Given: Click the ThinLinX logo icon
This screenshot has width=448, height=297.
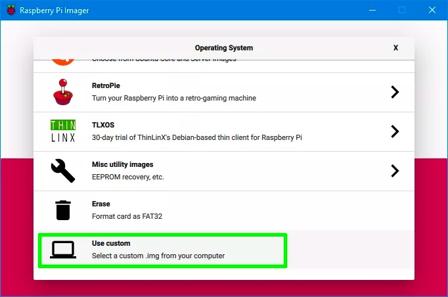Looking at the screenshot, I should (x=63, y=131).
